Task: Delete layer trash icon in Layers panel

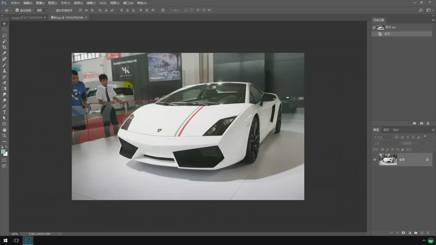Action: (428, 233)
